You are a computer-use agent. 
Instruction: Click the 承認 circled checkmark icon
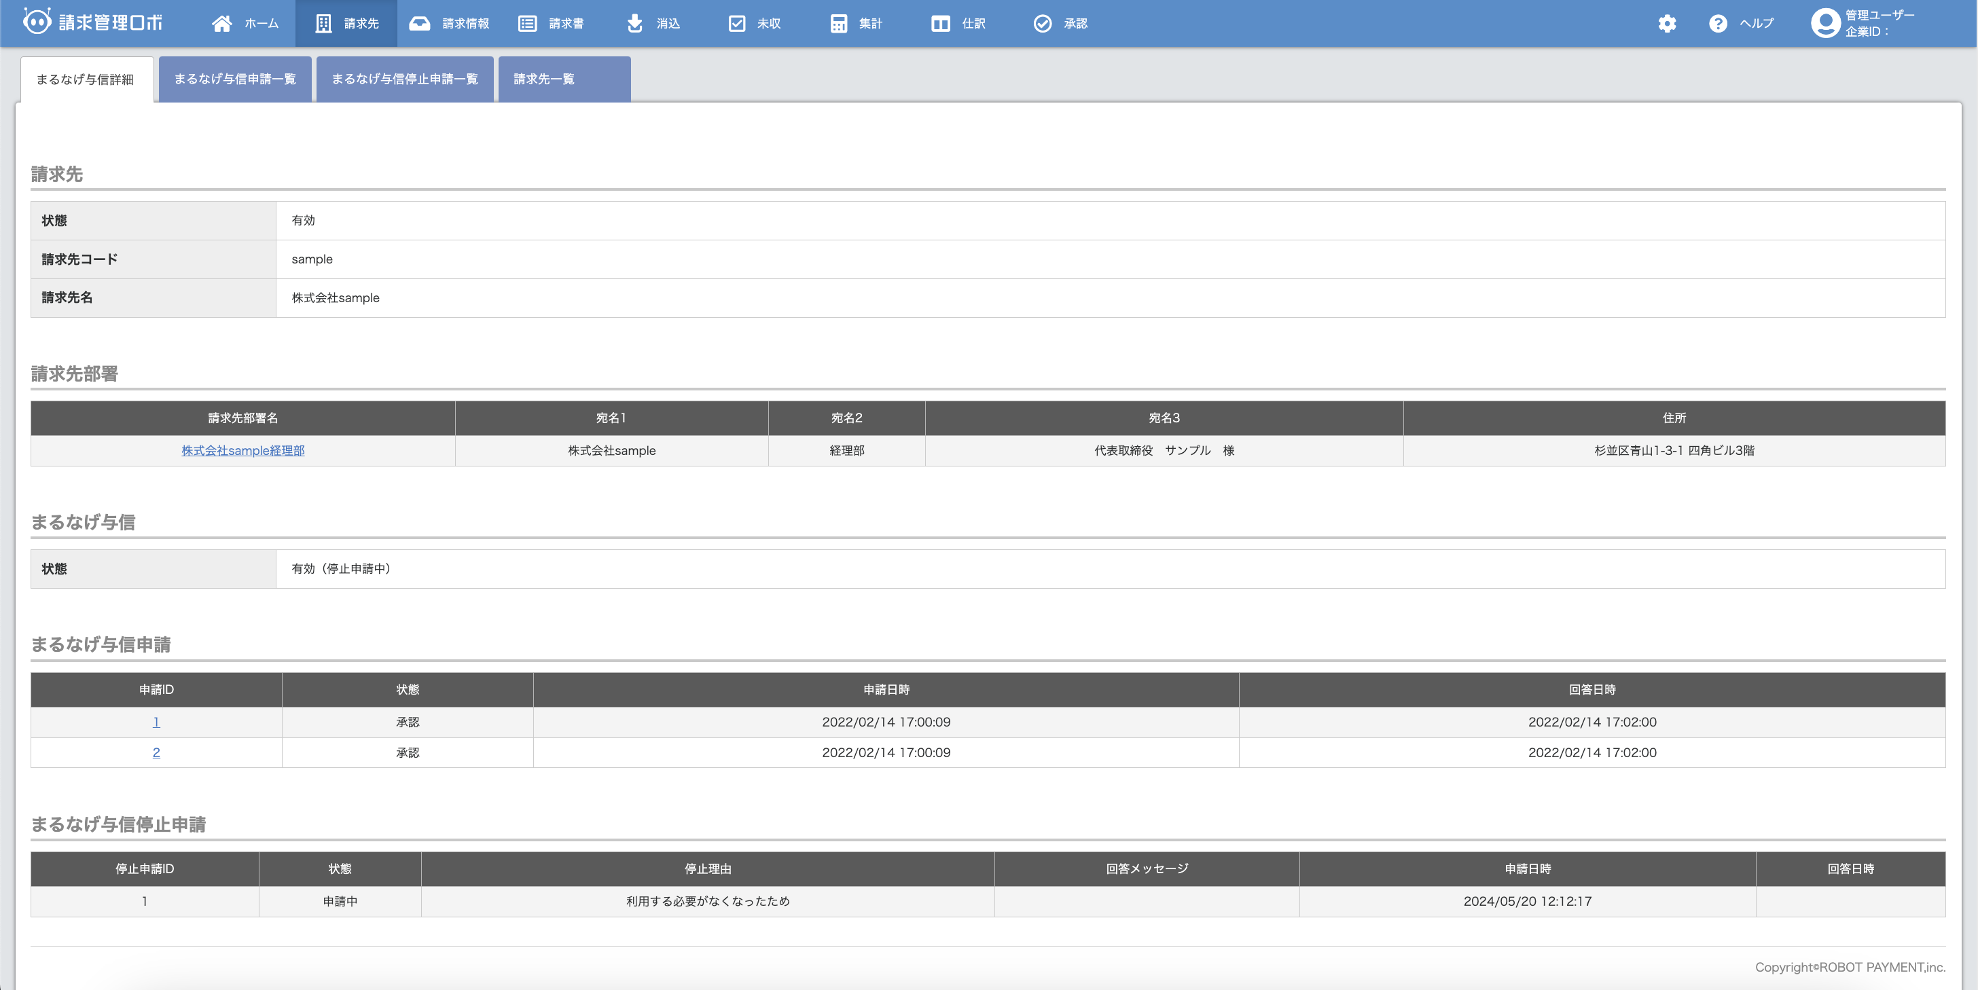tap(1042, 24)
